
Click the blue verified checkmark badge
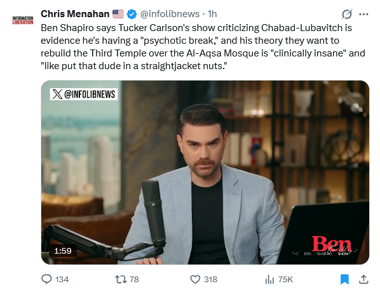(x=132, y=15)
